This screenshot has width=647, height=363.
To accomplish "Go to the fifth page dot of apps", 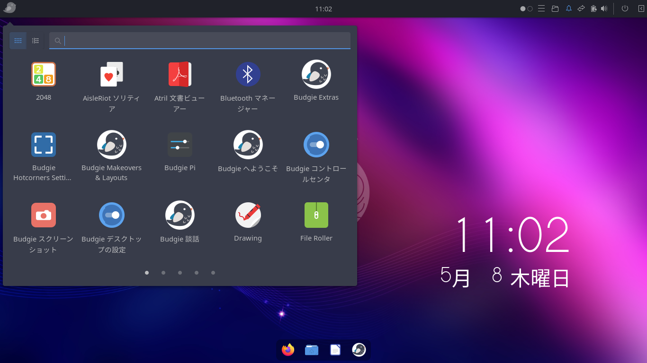I will click(213, 273).
